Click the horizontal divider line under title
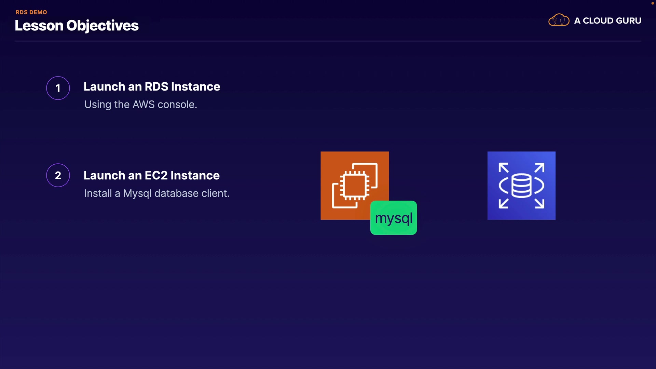 coord(328,41)
